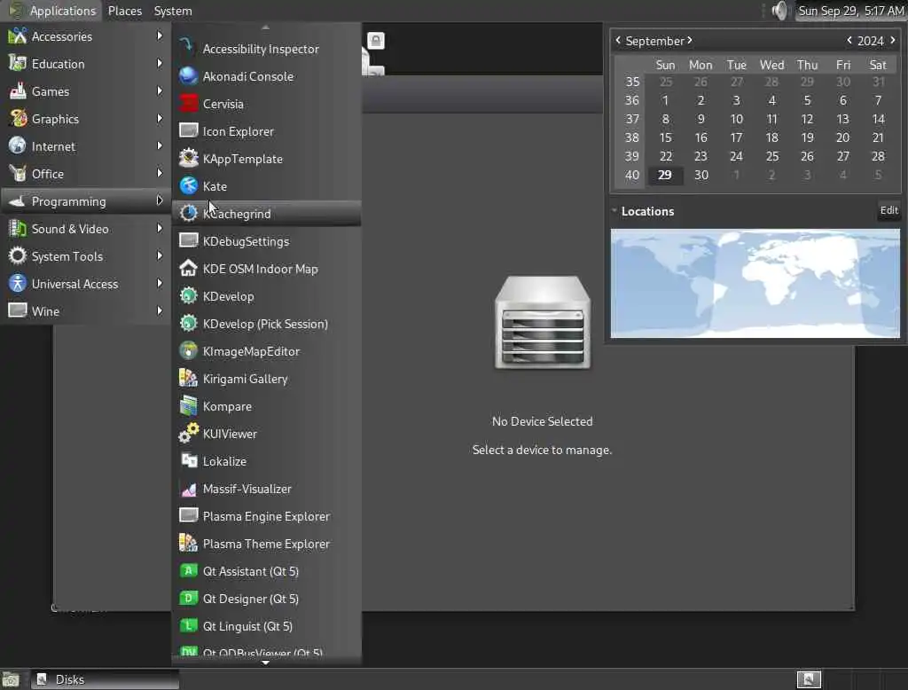Screen dimensions: 908x690
Task: Launch KImageMapEditor icon
Action: 188,351
